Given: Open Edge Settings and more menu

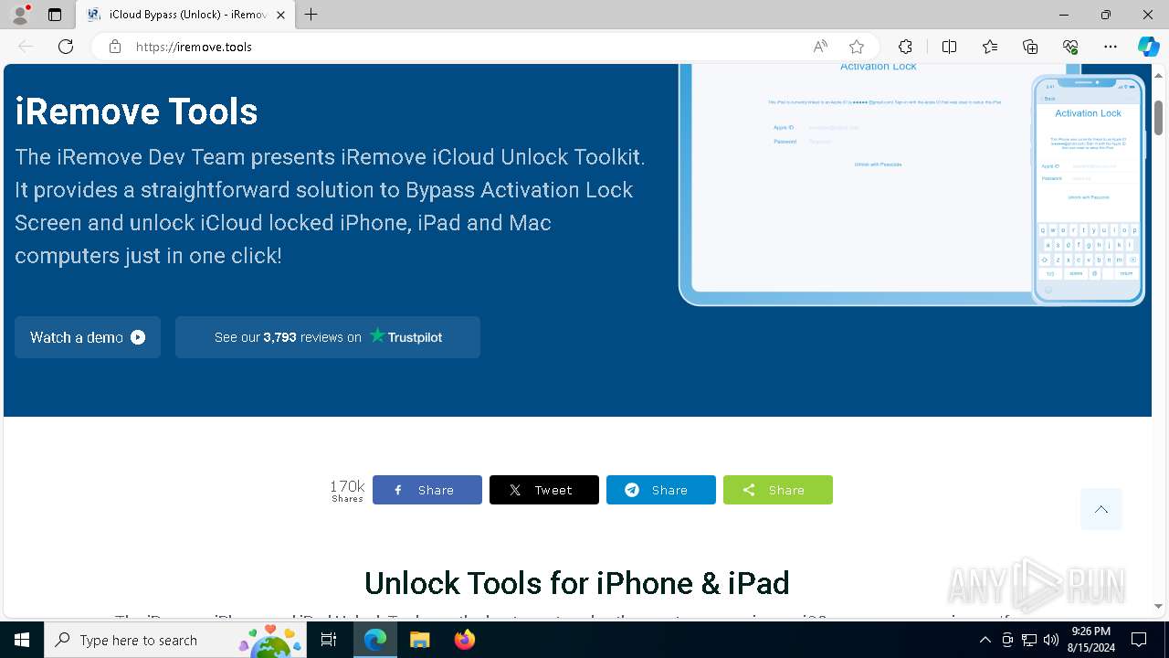Looking at the screenshot, I should [1111, 47].
